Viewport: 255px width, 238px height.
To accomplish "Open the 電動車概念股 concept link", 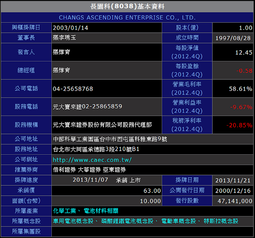I will [x=178, y=221].
